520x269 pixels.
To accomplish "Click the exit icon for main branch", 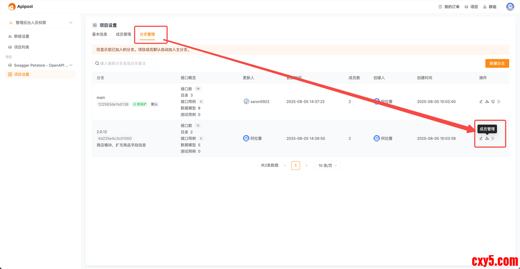I will pyautogui.click(x=499, y=102).
